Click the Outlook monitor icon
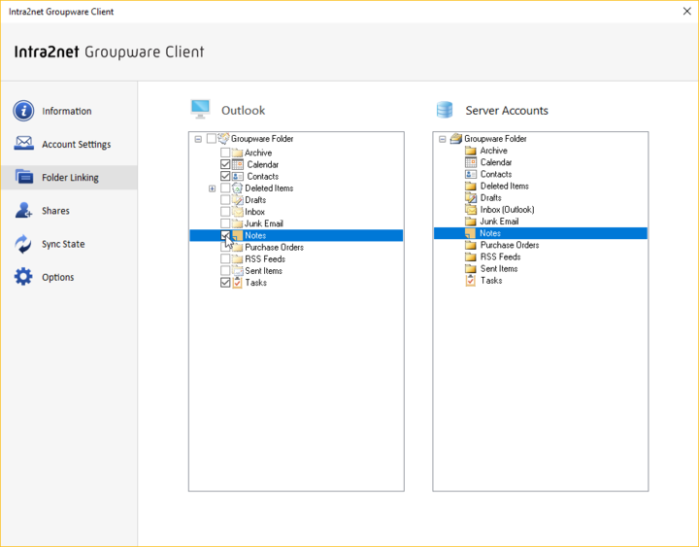The height and width of the screenshot is (547, 699). (x=200, y=110)
